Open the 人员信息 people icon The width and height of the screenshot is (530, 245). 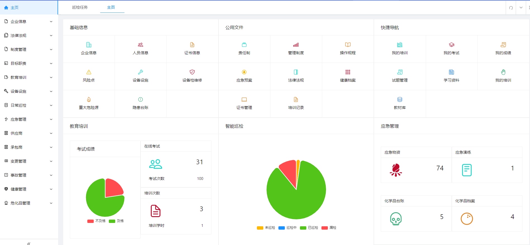point(141,45)
